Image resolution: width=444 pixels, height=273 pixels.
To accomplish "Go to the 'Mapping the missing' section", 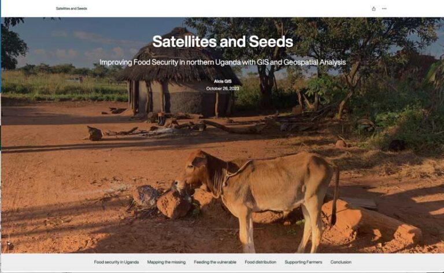I will pyautogui.click(x=166, y=262).
